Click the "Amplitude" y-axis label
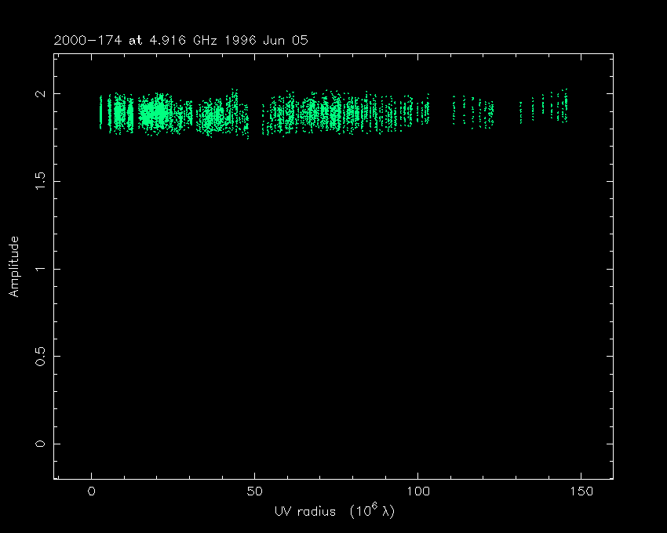 point(14,266)
